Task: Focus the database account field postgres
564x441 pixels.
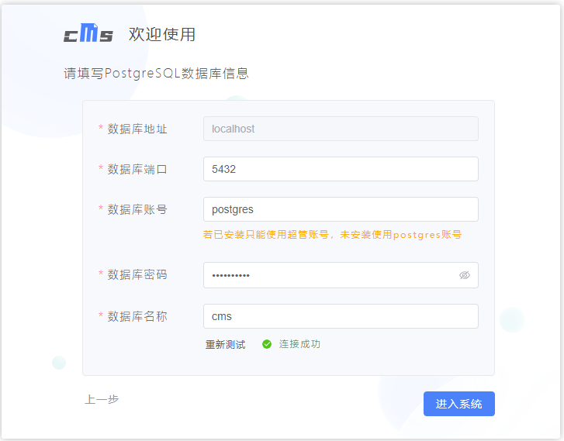Action: pyautogui.click(x=341, y=209)
